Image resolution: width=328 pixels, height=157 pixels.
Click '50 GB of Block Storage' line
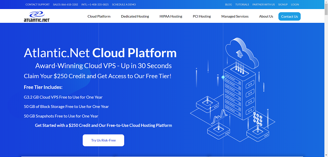click(x=66, y=107)
